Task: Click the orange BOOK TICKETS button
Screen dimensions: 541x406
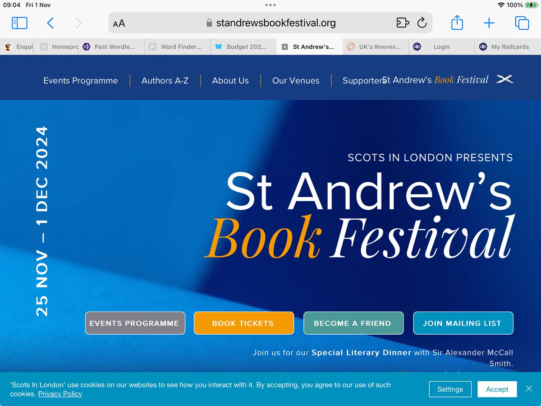Action: coord(244,323)
